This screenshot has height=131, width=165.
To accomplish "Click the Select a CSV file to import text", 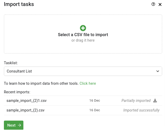I will (83, 35).
